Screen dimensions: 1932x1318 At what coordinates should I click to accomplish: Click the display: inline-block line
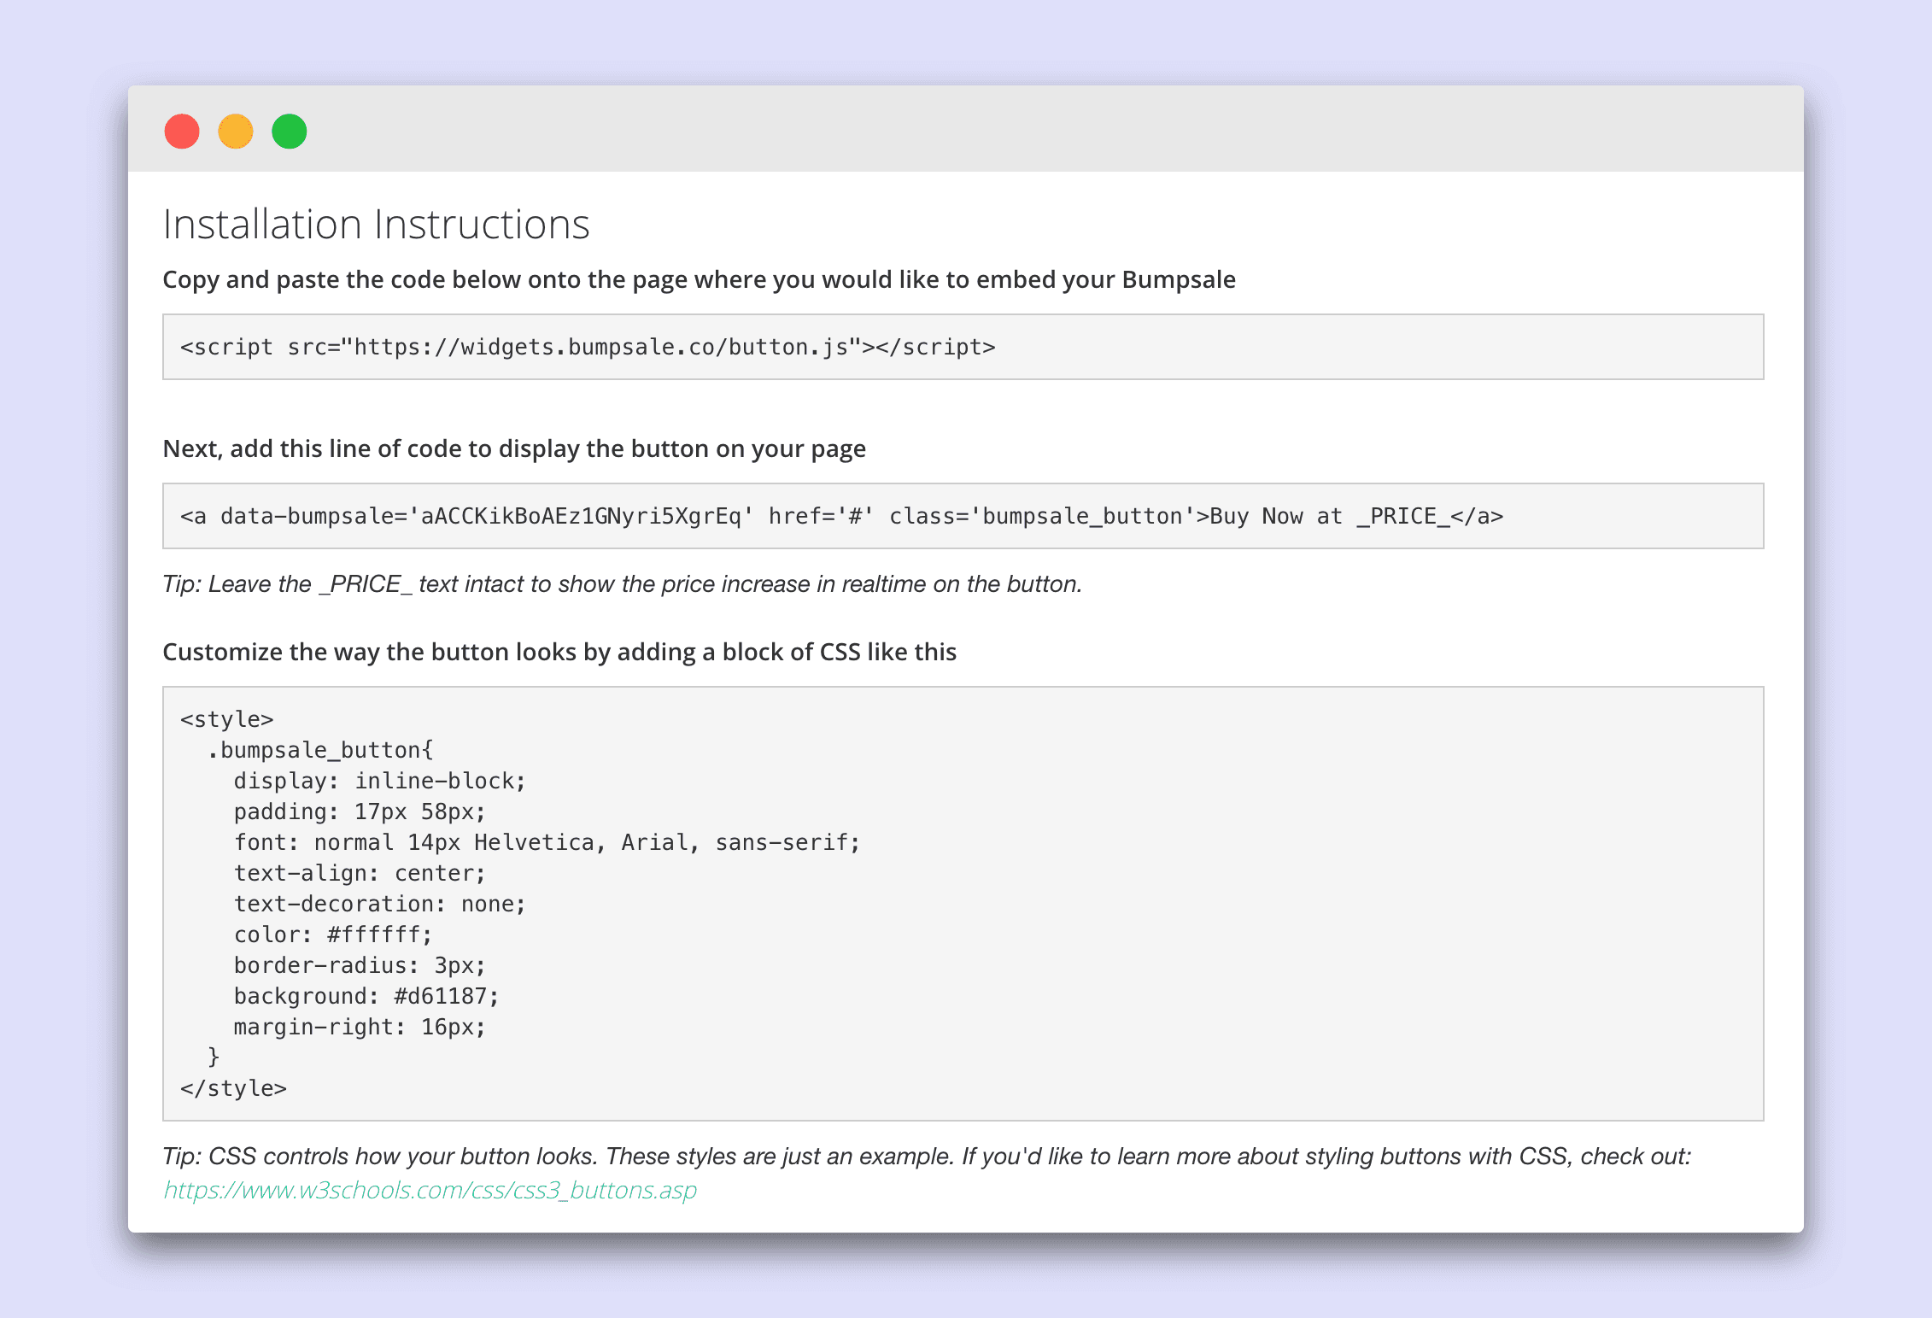[379, 781]
